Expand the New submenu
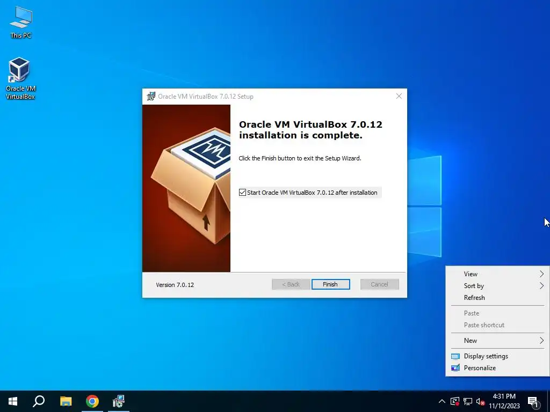 click(497, 341)
